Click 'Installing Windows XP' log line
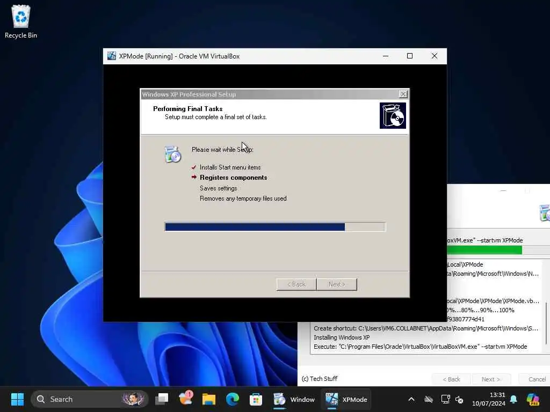Image resolution: width=550 pixels, height=412 pixels. pyautogui.click(x=341, y=337)
